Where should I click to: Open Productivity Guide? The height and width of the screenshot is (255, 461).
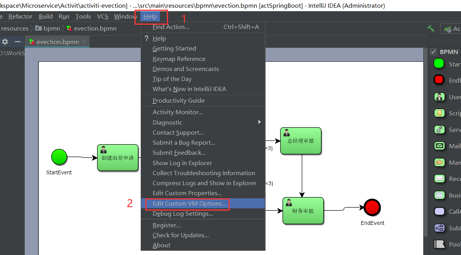[x=203, y=101]
